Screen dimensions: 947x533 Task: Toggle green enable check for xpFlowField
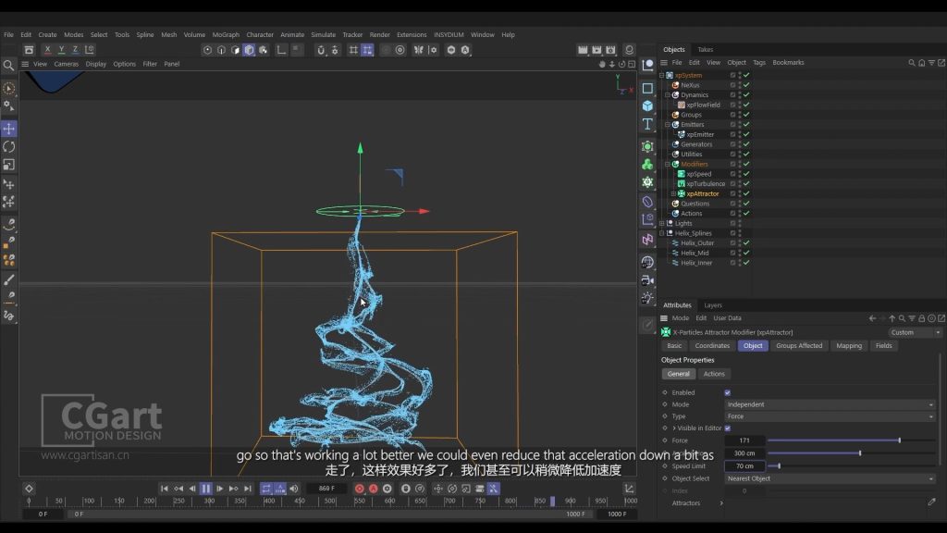746,105
